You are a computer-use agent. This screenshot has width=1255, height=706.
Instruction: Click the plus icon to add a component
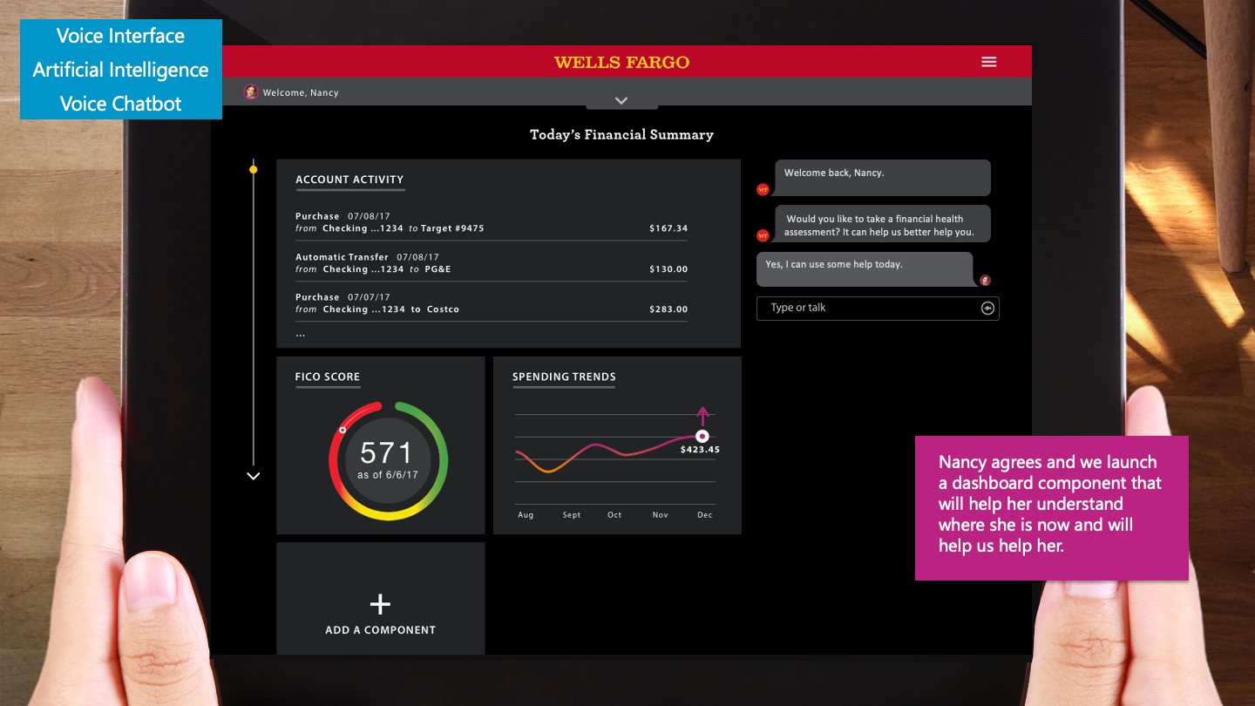click(x=380, y=604)
